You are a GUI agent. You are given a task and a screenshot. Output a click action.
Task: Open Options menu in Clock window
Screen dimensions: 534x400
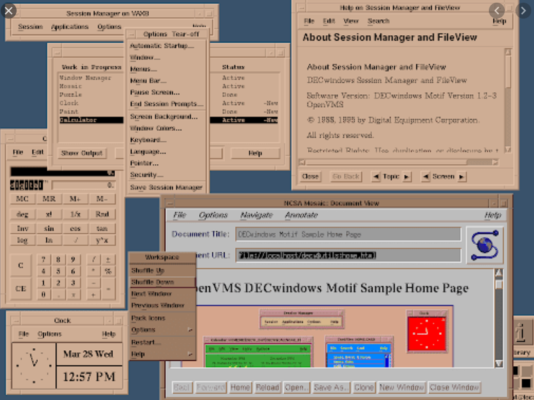(x=50, y=334)
